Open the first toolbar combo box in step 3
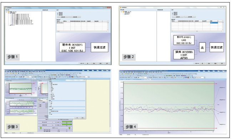232x139 pixels. [x=28, y=77]
